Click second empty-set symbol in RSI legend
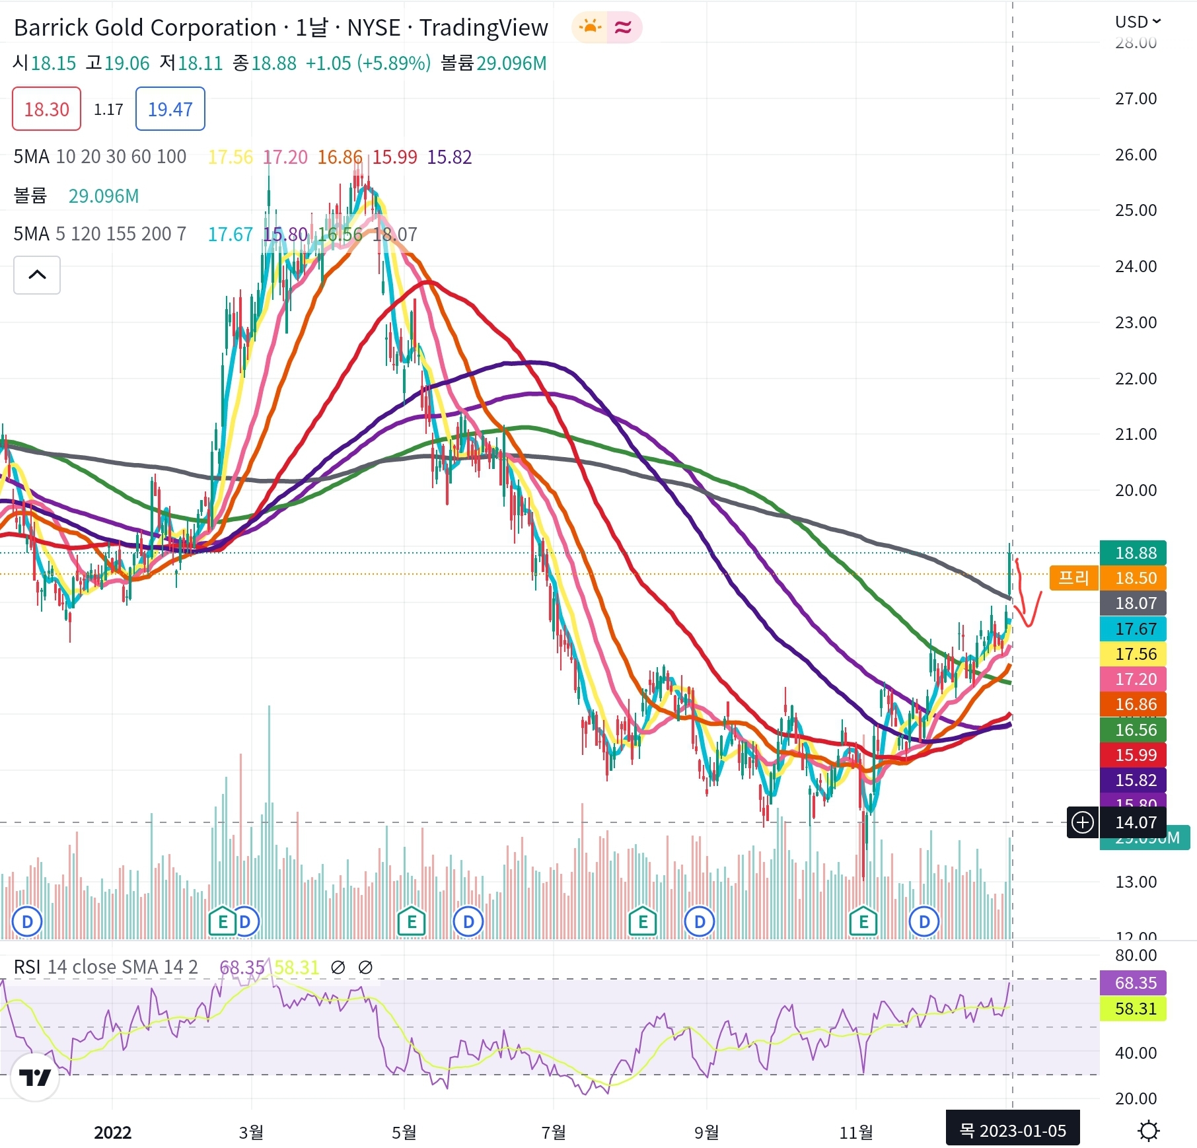 tap(365, 967)
